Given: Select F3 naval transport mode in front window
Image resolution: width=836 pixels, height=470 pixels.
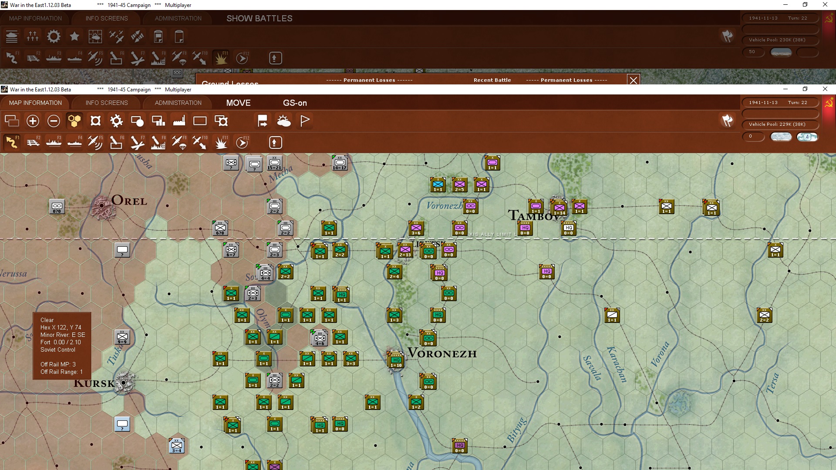Looking at the screenshot, I should pyautogui.click(x=54, y=142).
